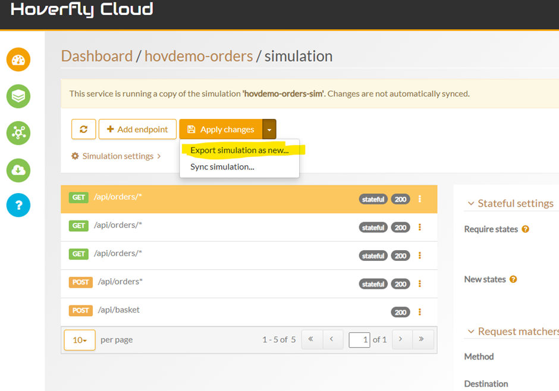Choose Sync simulation... menu item
Viewport: 559px width, 391px height.
tap(222, 167)
